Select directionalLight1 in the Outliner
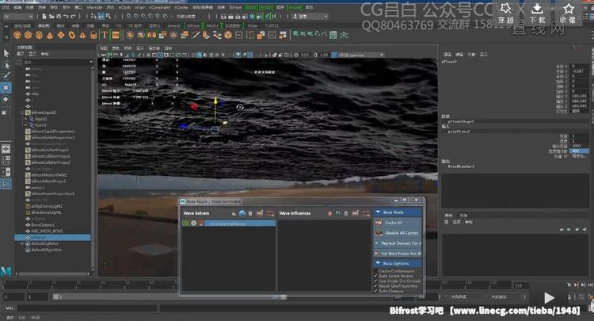594x321 pixels. [46, 212]
